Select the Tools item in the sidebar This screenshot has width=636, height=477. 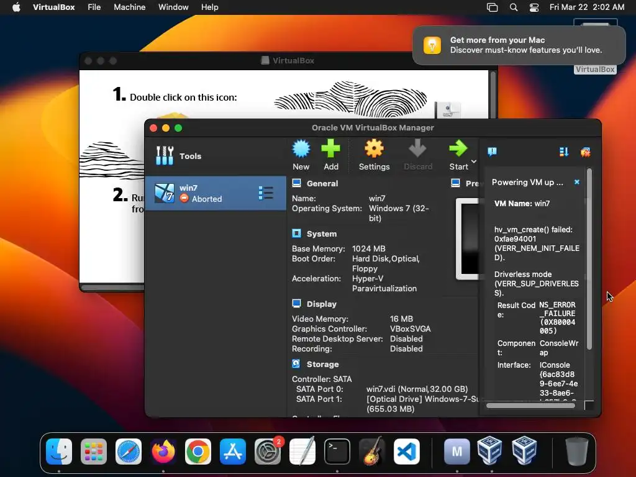[x=215, y=156]
